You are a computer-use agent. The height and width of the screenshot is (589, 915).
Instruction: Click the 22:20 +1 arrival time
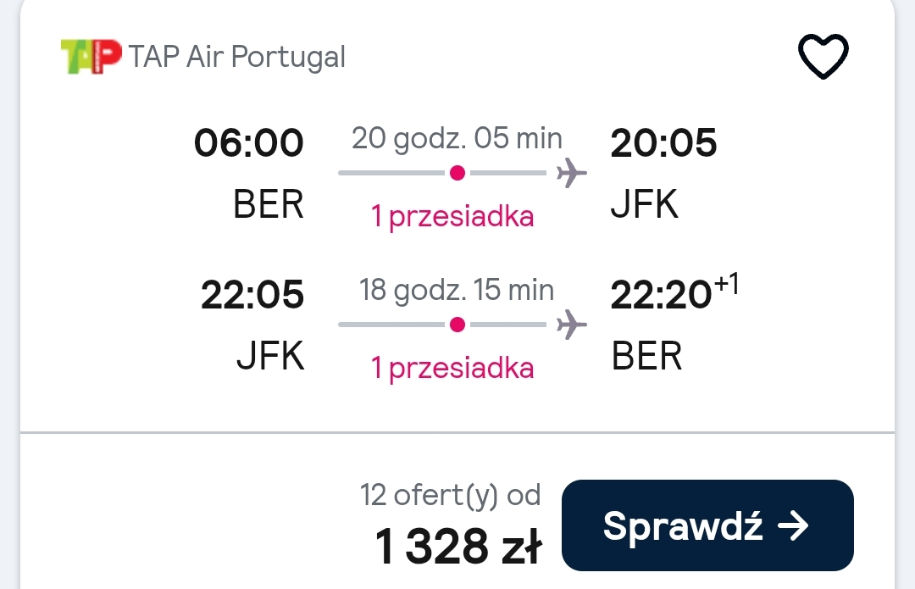pyautogui.click(x=674, y=292)
